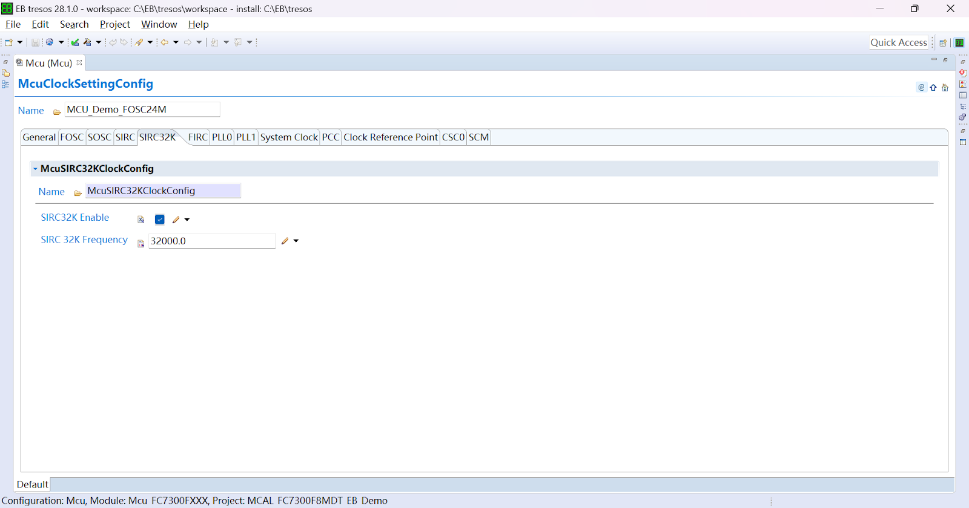Click the green checkmark verify project icon
This screenshot has height=508, width=969.
(75, 42)
